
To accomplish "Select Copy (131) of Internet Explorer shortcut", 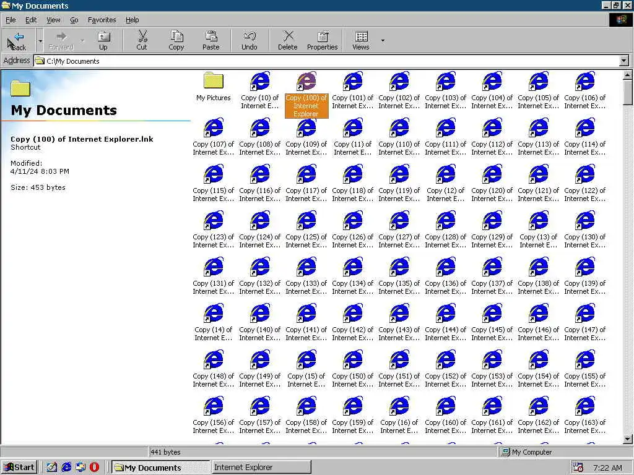I will (214, 276).
